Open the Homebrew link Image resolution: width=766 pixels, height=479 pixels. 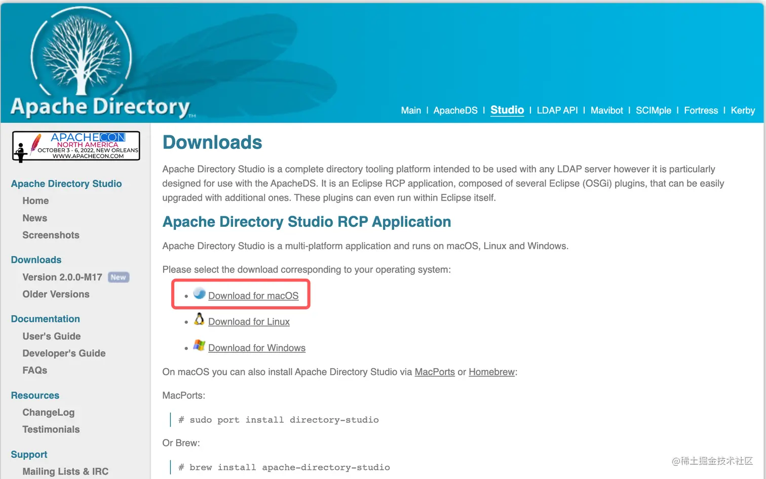(x=491, y=372)
